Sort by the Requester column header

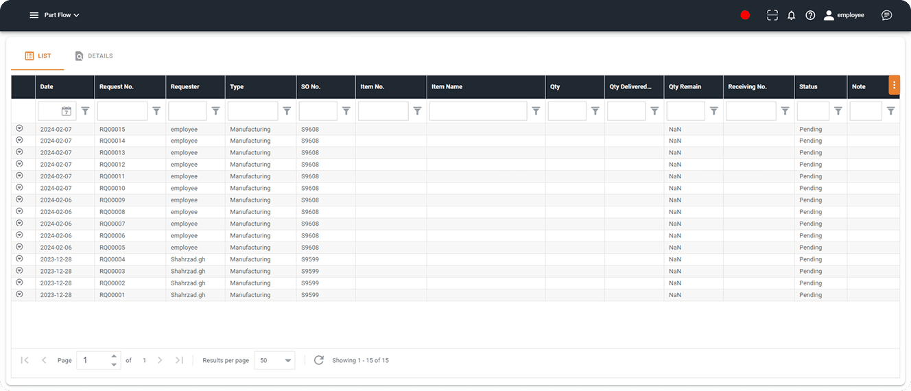coord(196,87)
